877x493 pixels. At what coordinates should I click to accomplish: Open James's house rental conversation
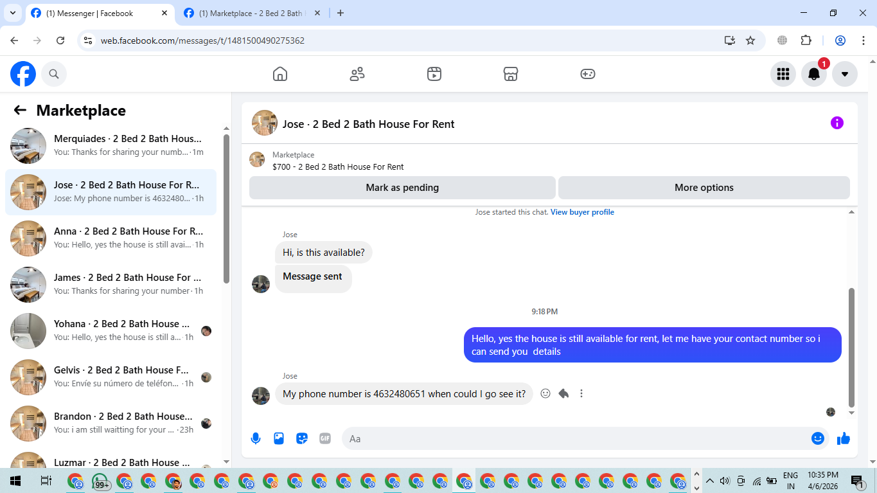[x=111, y=285]
